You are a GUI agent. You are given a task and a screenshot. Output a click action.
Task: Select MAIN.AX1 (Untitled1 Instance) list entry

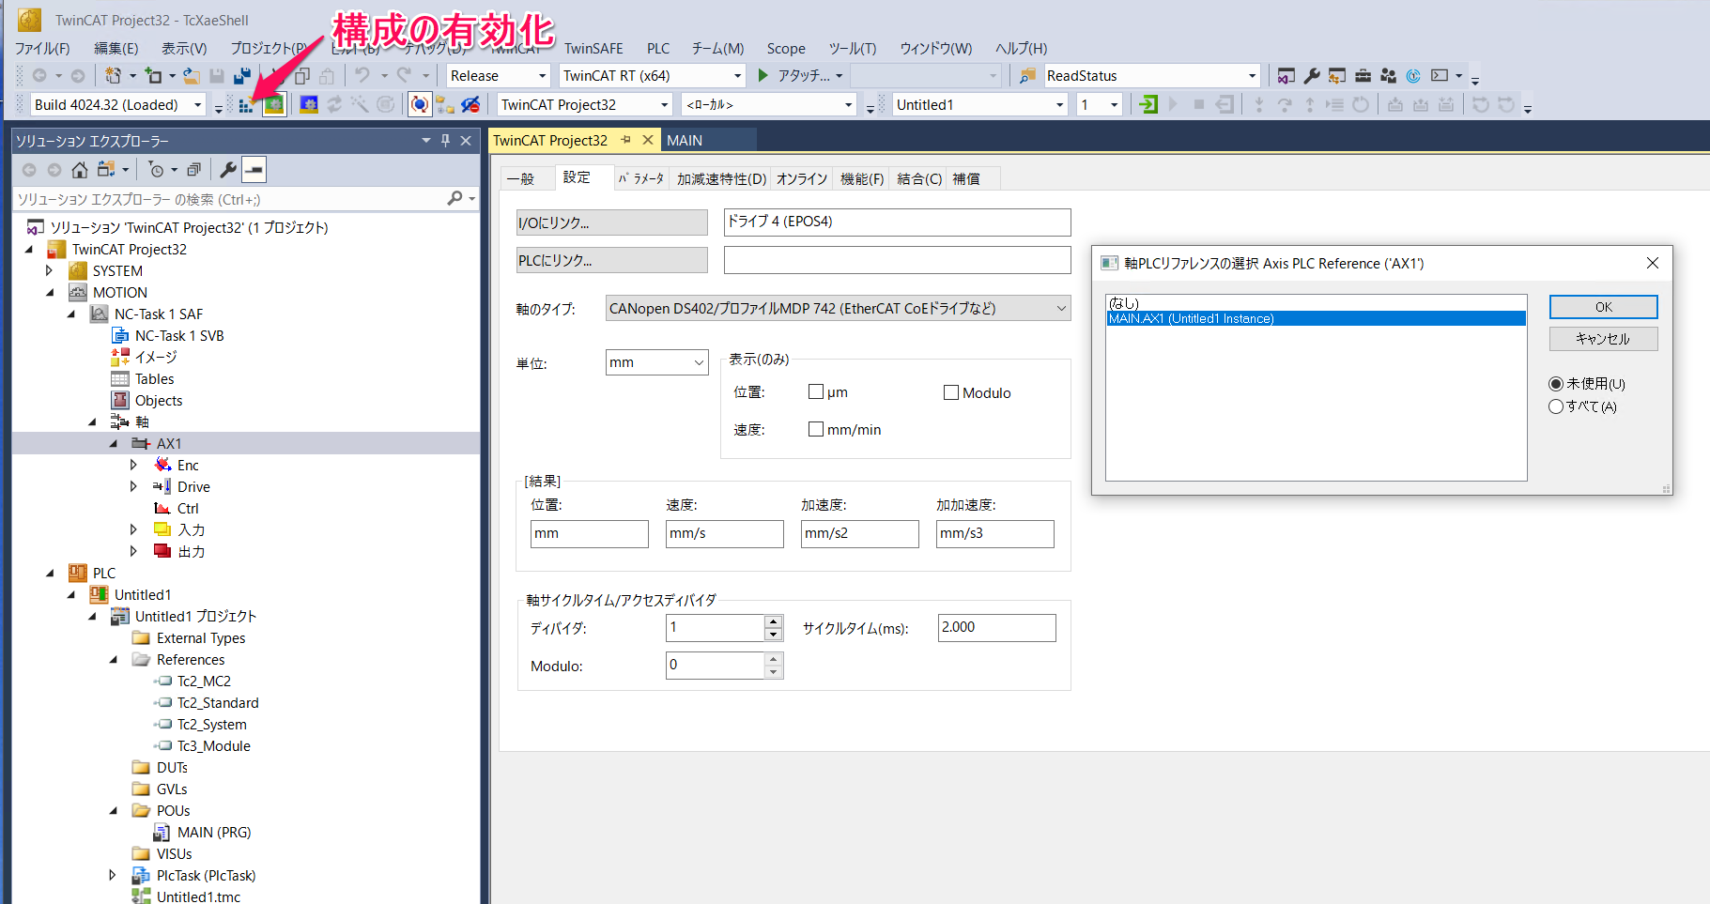pos(1316,319)
